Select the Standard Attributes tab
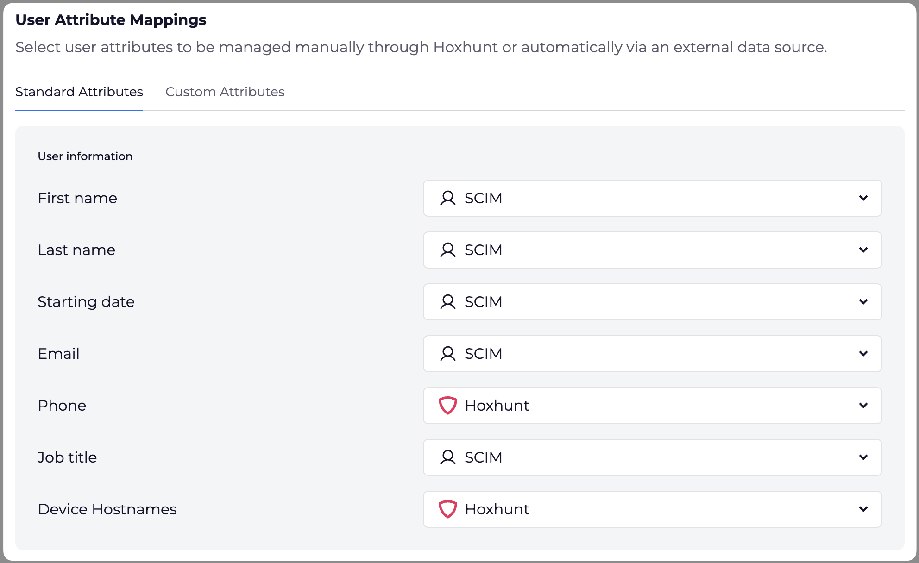This screenshot has height=563, width=919. tap(79, 92)
